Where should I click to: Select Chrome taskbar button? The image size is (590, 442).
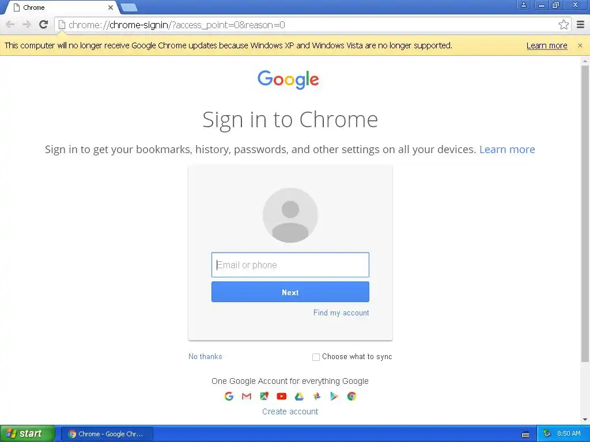107,434
